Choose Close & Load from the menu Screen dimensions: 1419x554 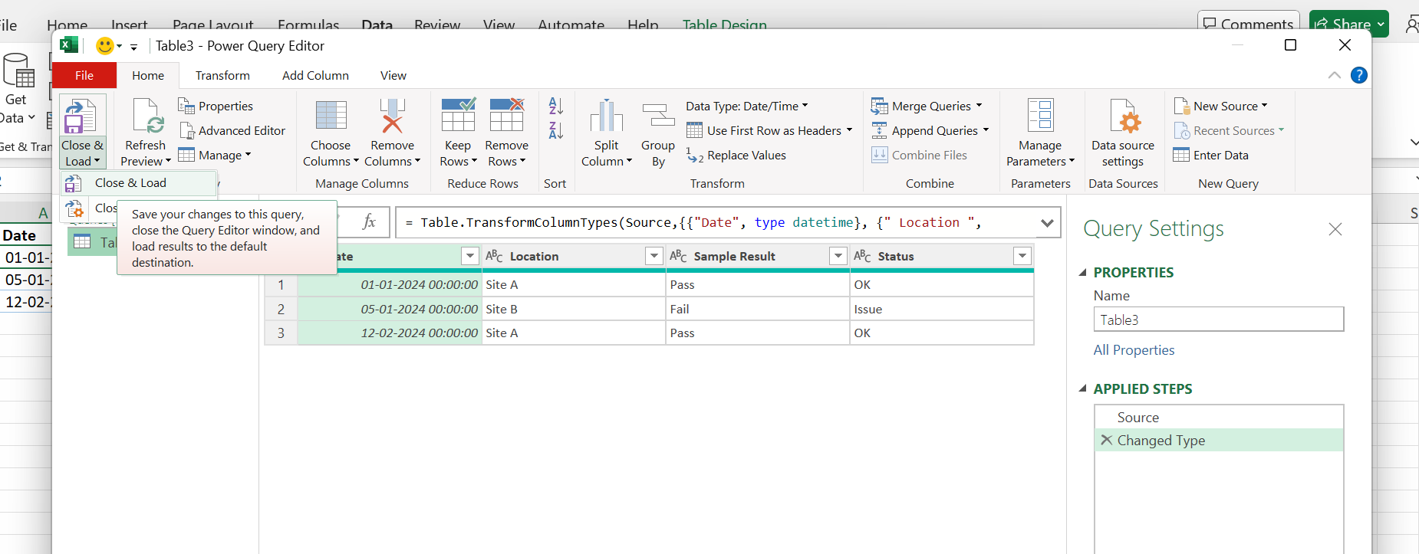pyautogui.click(x=138, y=182)
